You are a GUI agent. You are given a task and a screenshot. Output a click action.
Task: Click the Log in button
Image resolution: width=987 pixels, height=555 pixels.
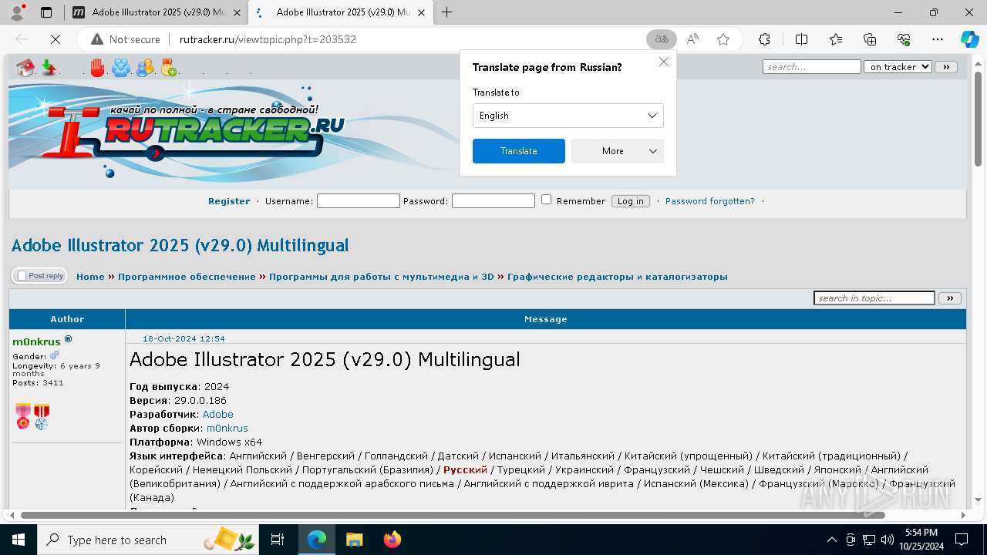630,201
